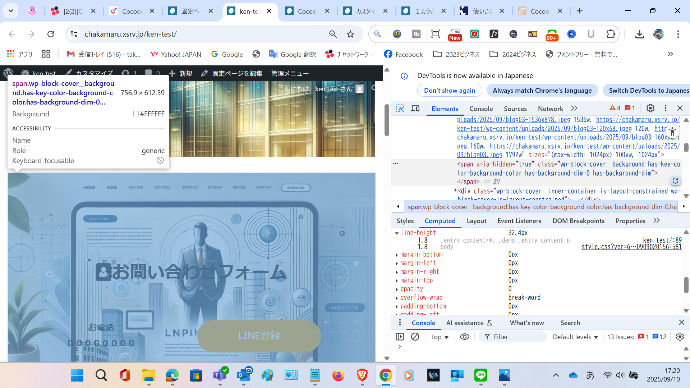
Task: Open console settings gear icon
Action: [x=680, y=337]
